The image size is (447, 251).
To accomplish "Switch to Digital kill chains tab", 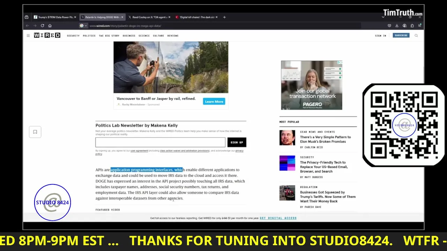I will pyautogui.click(x=196, y=17).
